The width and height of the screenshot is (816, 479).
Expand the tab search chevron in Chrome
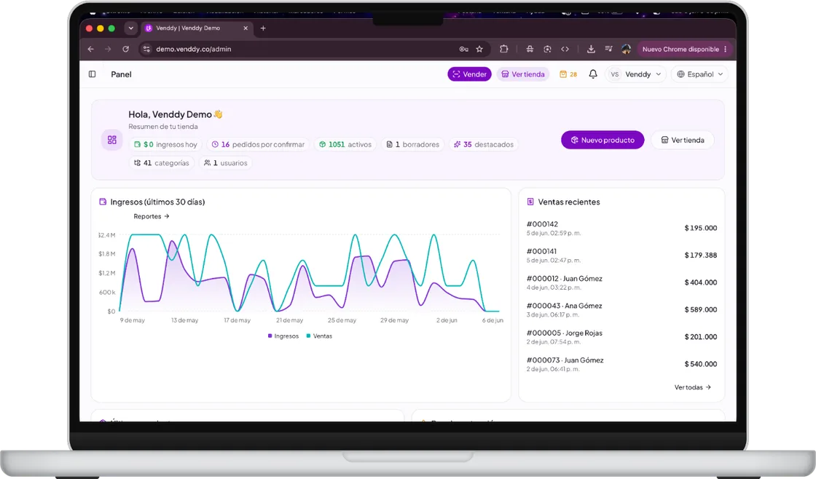tap(130, 28)
